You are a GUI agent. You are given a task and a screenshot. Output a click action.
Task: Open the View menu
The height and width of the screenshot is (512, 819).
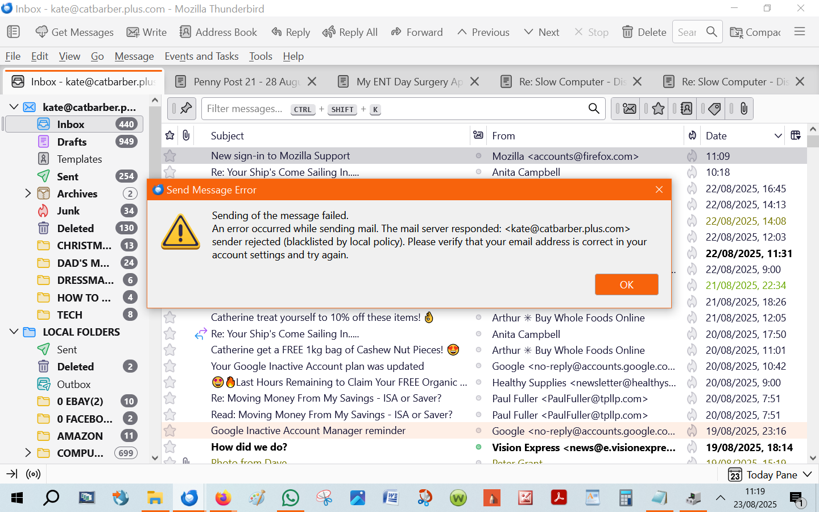coord(69,56)
